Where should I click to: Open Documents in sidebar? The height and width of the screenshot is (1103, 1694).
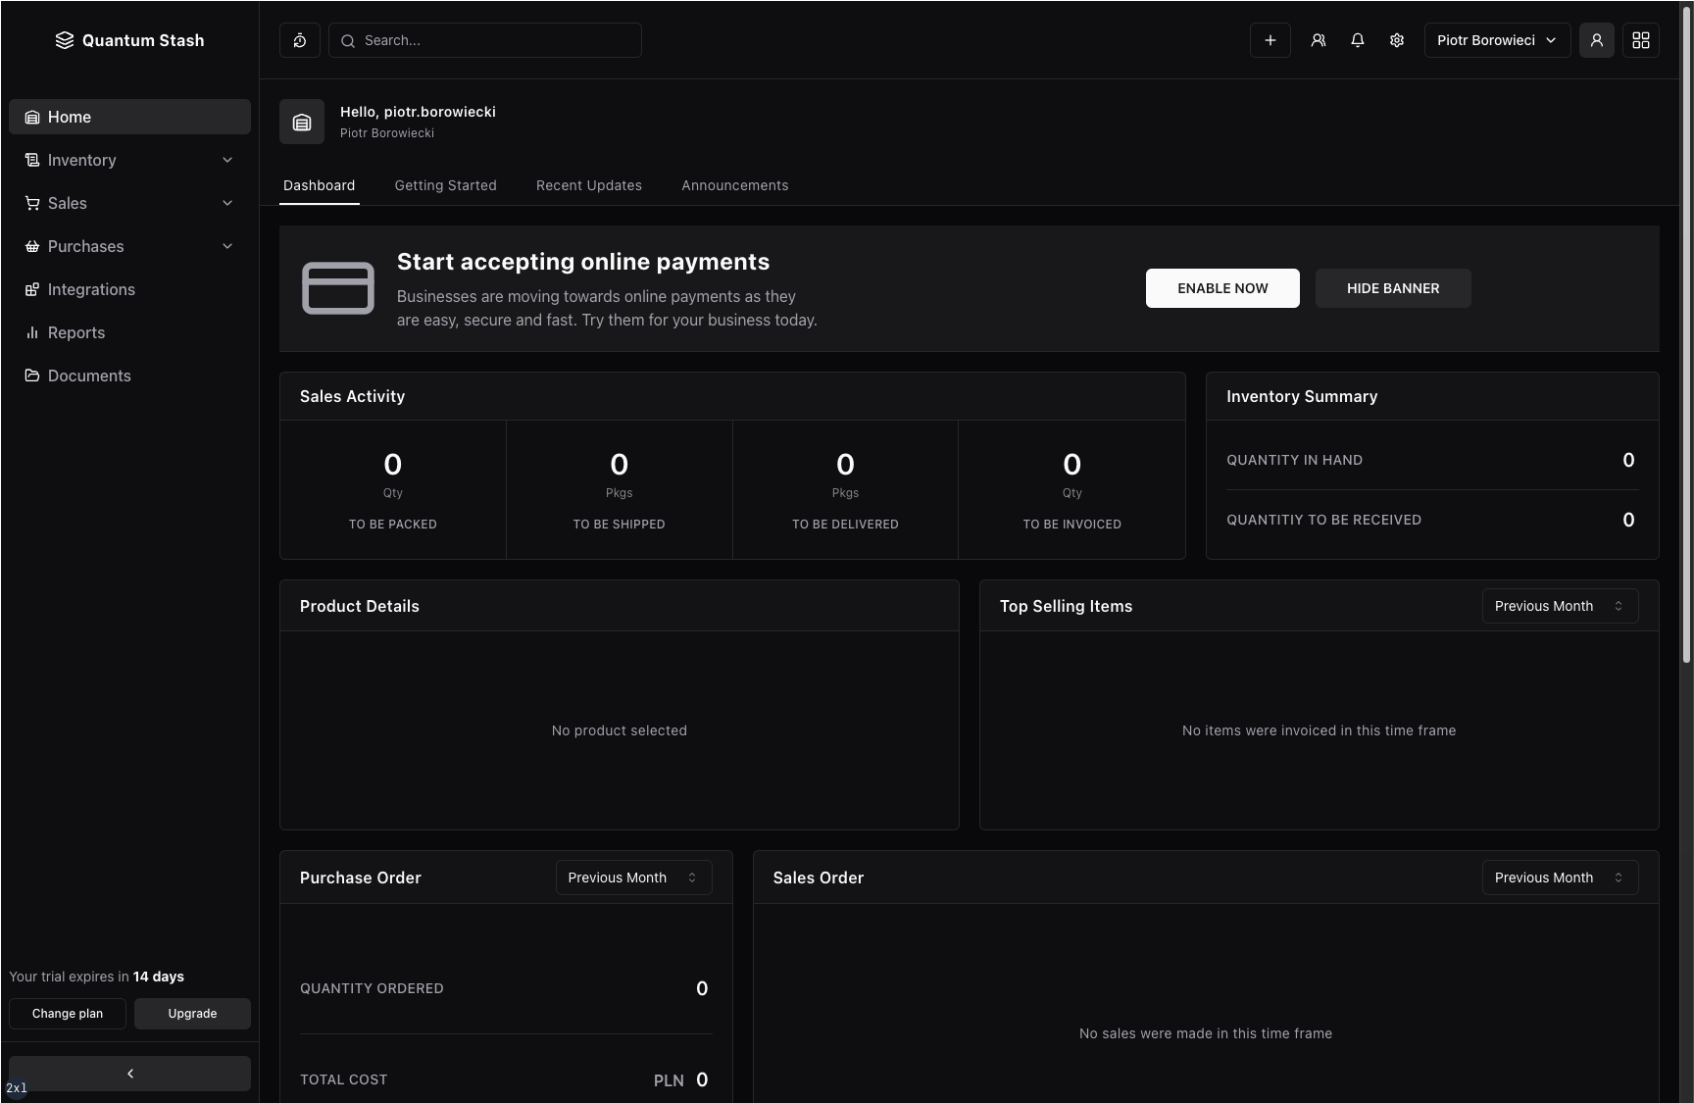129,376
